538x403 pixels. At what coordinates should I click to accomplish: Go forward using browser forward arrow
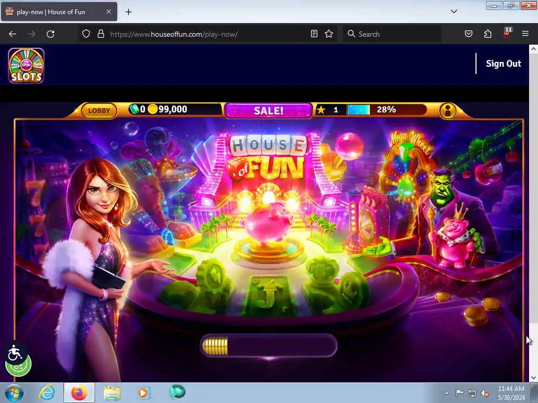[32, 34]
